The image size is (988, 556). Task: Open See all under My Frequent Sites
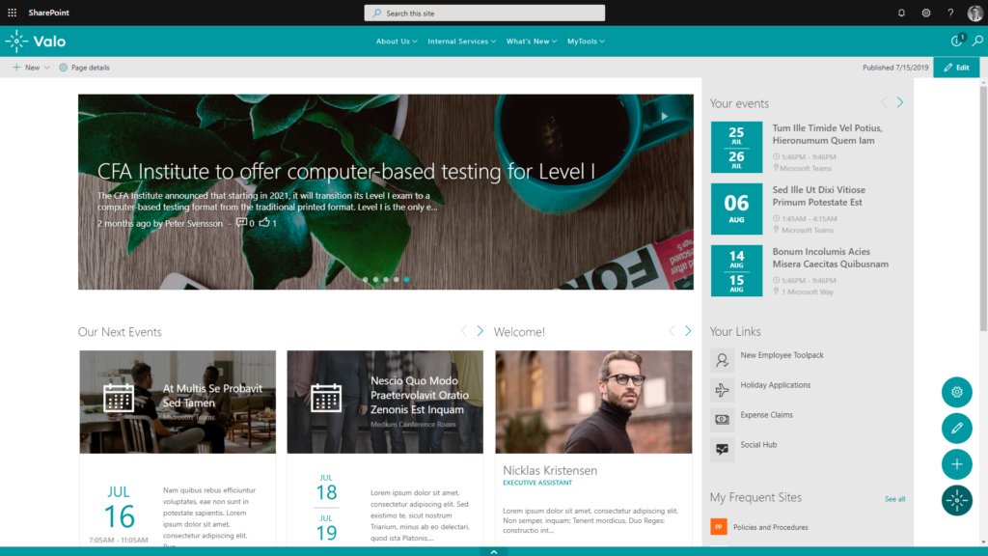[895, 498]
